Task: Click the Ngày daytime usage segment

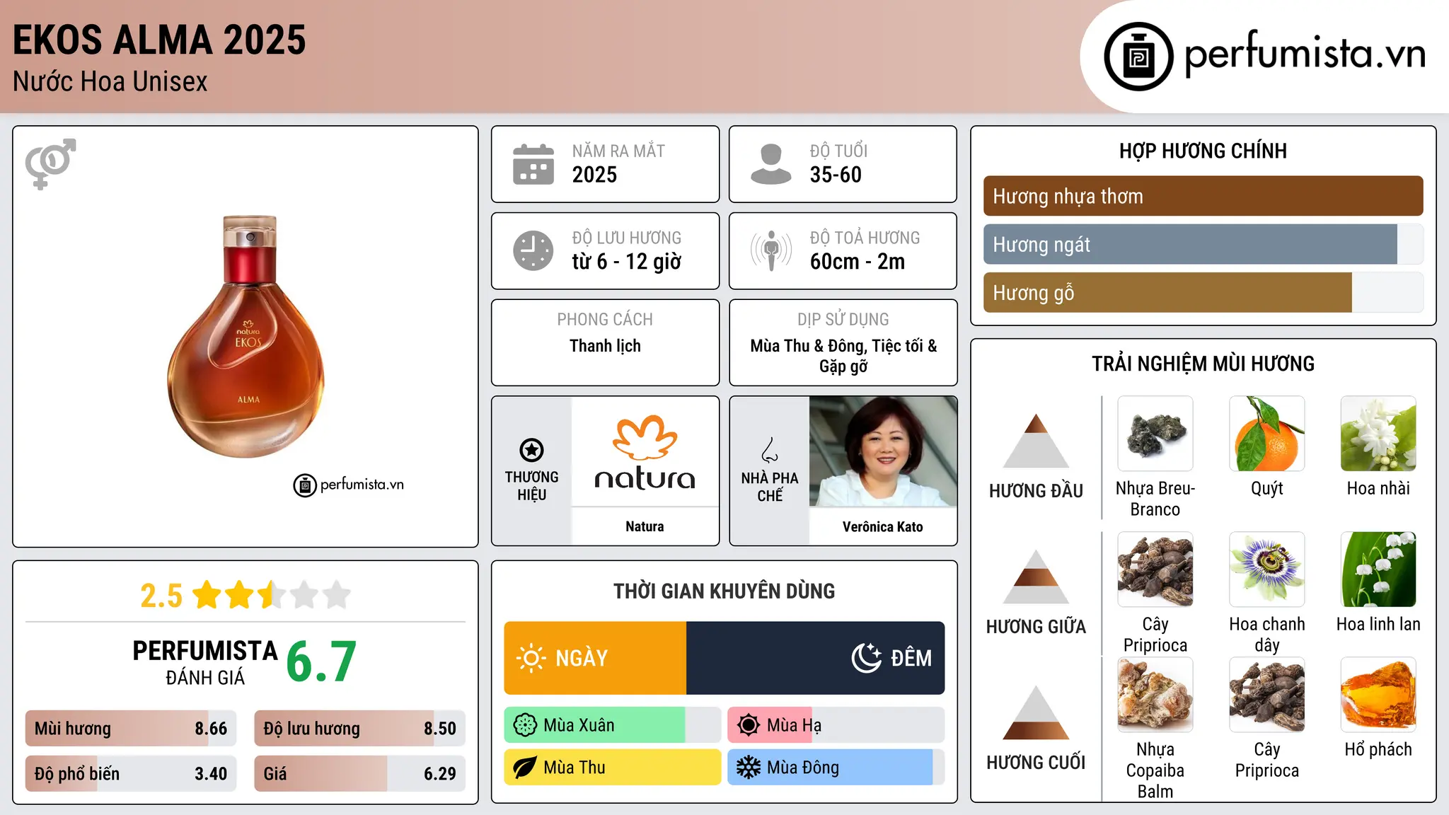Action: pos(595,658)
